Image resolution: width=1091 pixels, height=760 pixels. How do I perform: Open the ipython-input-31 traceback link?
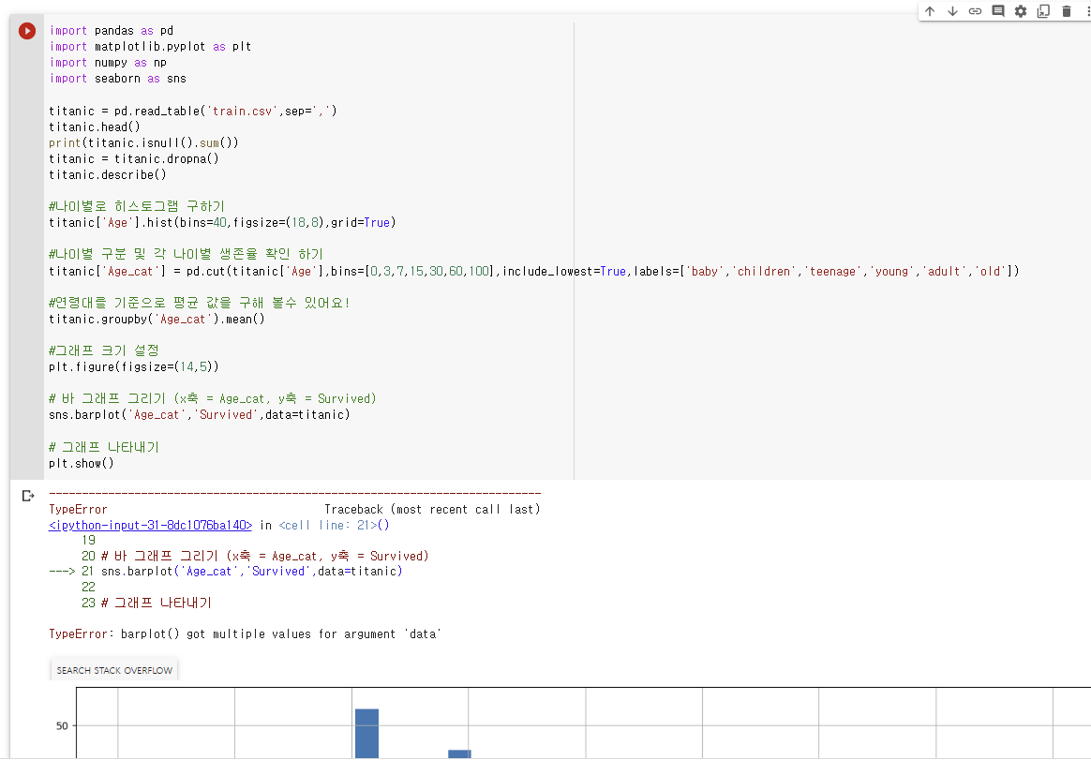point(150,526)
